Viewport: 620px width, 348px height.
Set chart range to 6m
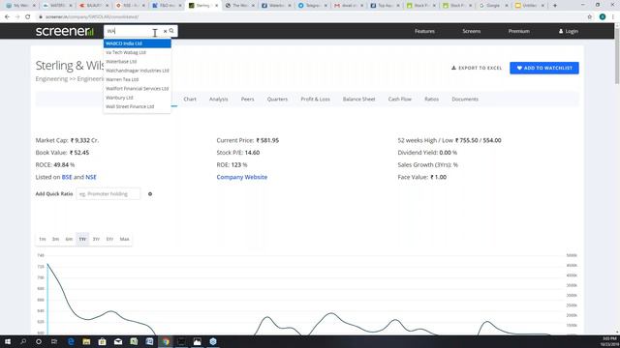click(69, 239)
